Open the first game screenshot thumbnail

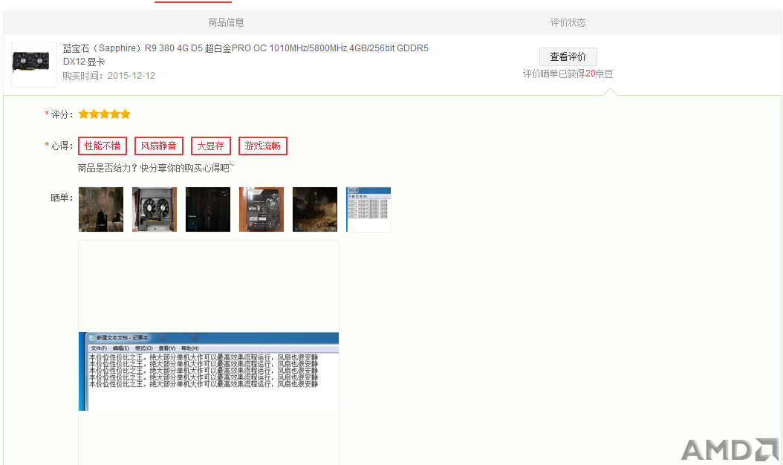(x=101, y=209)
